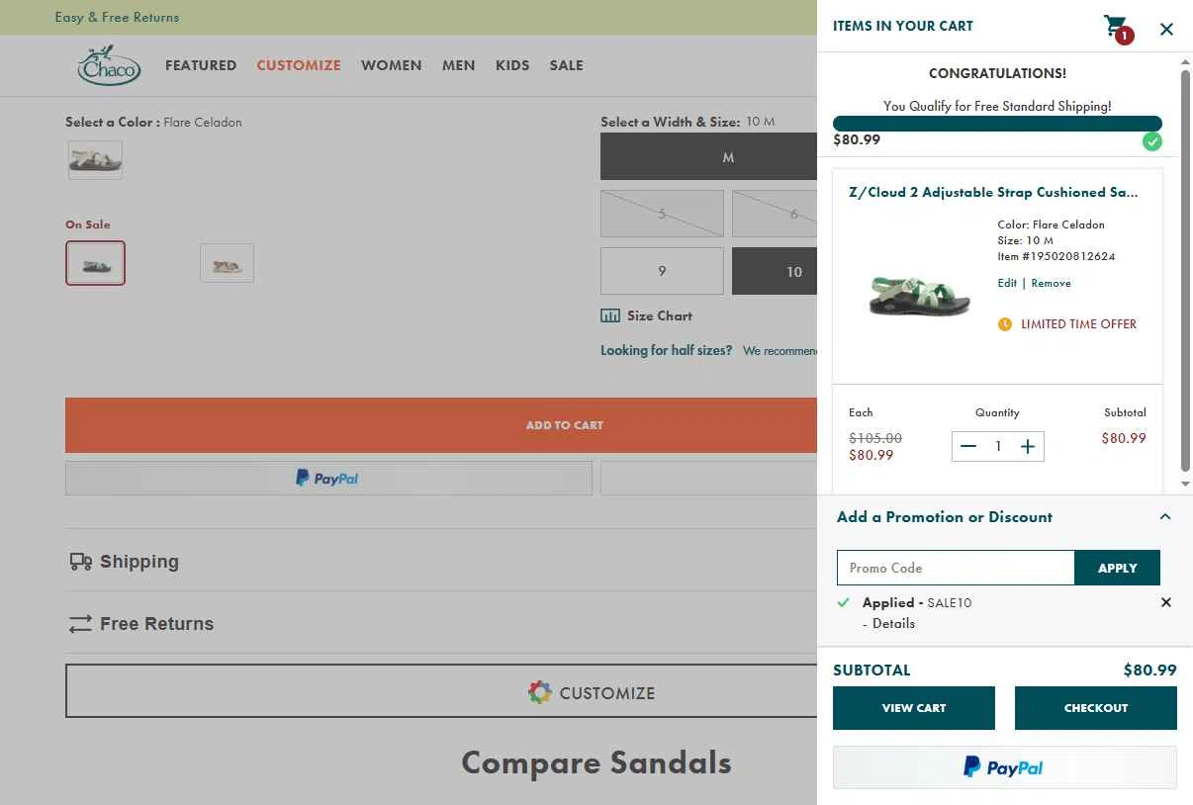The image size is (1193, 805).
Task: Click the Limited Time Offer clock icon
Action: [1005, 323]
